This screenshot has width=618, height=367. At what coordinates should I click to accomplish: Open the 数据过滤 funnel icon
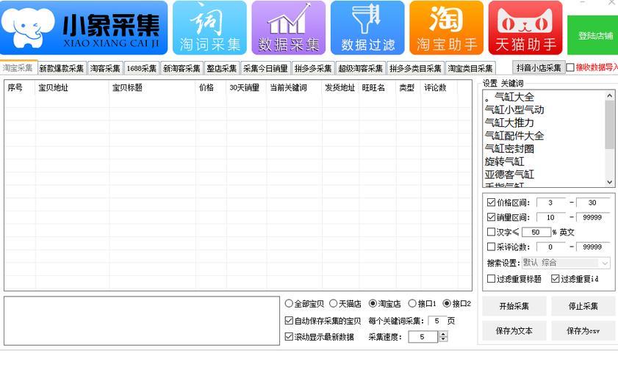(x=367, y=28)
